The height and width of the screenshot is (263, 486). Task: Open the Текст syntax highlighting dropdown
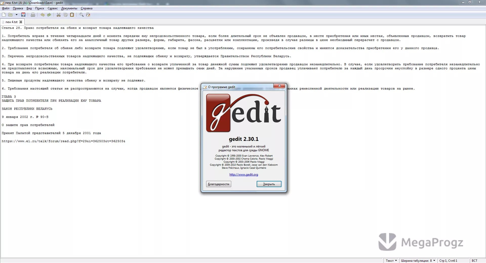tap(391, 261)
